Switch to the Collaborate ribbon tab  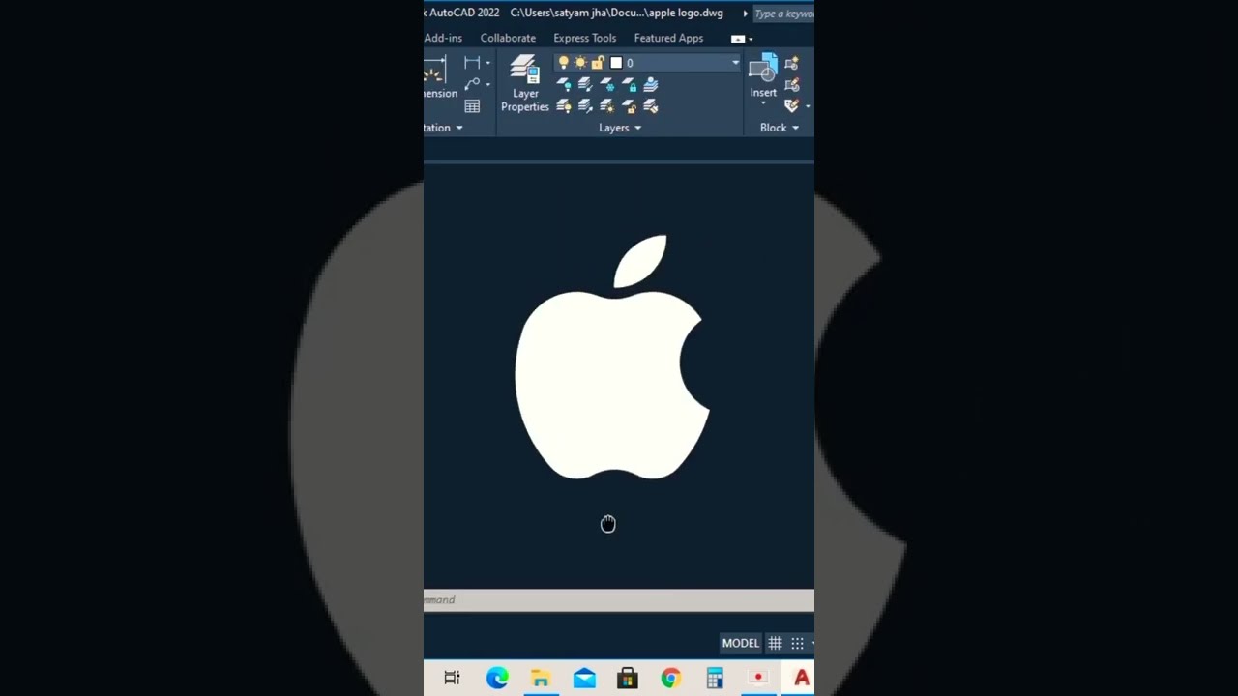pyautogui.click(x=508, y=38)
